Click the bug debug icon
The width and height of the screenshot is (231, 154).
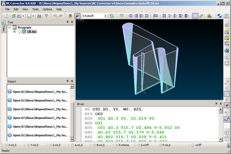point(70,16)
